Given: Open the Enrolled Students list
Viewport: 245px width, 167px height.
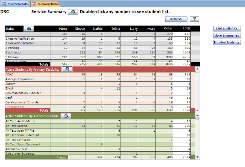Looking at the screenshot, I should pyautogui.click(x=226, y=42).
